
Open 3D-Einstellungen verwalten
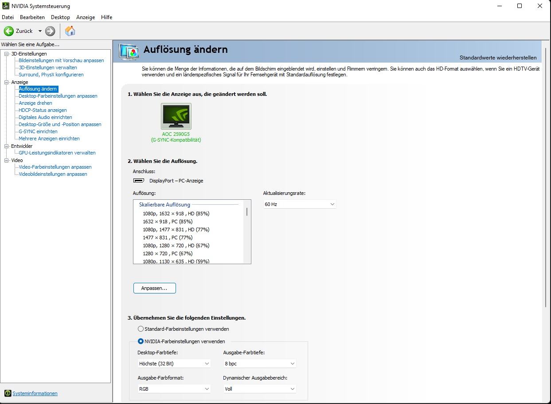coord(48,67)
